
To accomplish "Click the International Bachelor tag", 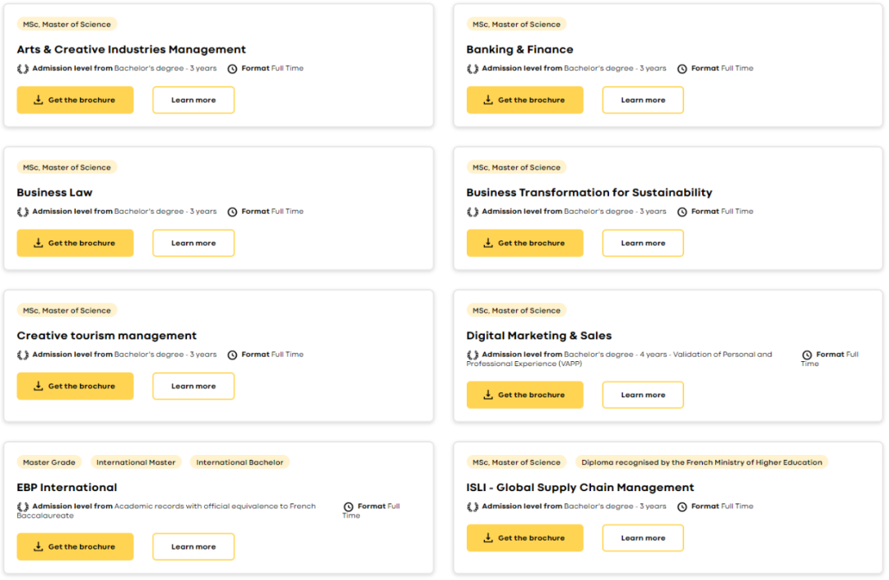I will point(240,462).
